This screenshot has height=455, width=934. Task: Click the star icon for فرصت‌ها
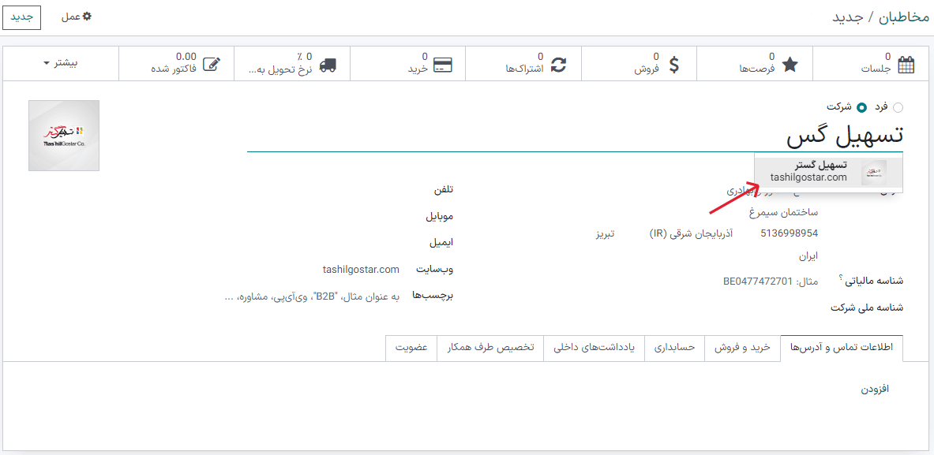click(790, 65)
